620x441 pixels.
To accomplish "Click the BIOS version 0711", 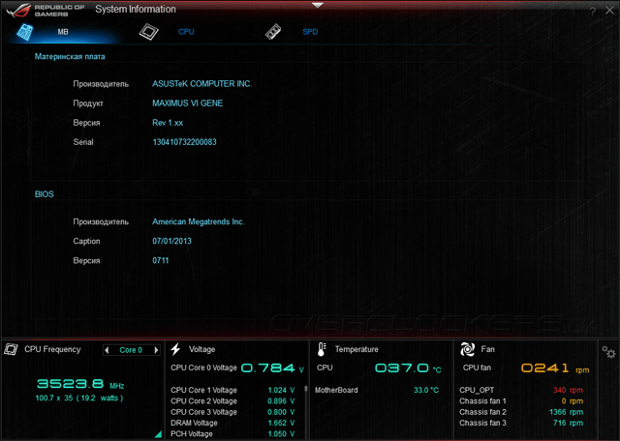I will coord(161,260).
